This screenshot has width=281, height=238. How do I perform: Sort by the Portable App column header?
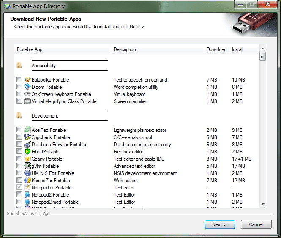click(x=63, y=49)
